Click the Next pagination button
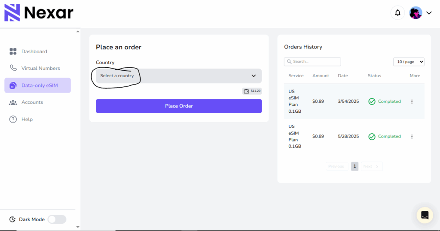The image size is (440, 231). coord(371,166)
